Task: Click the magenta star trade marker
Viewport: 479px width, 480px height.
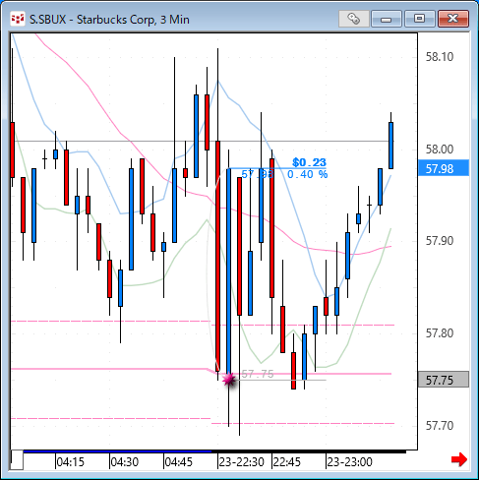Action: point(229,380)
